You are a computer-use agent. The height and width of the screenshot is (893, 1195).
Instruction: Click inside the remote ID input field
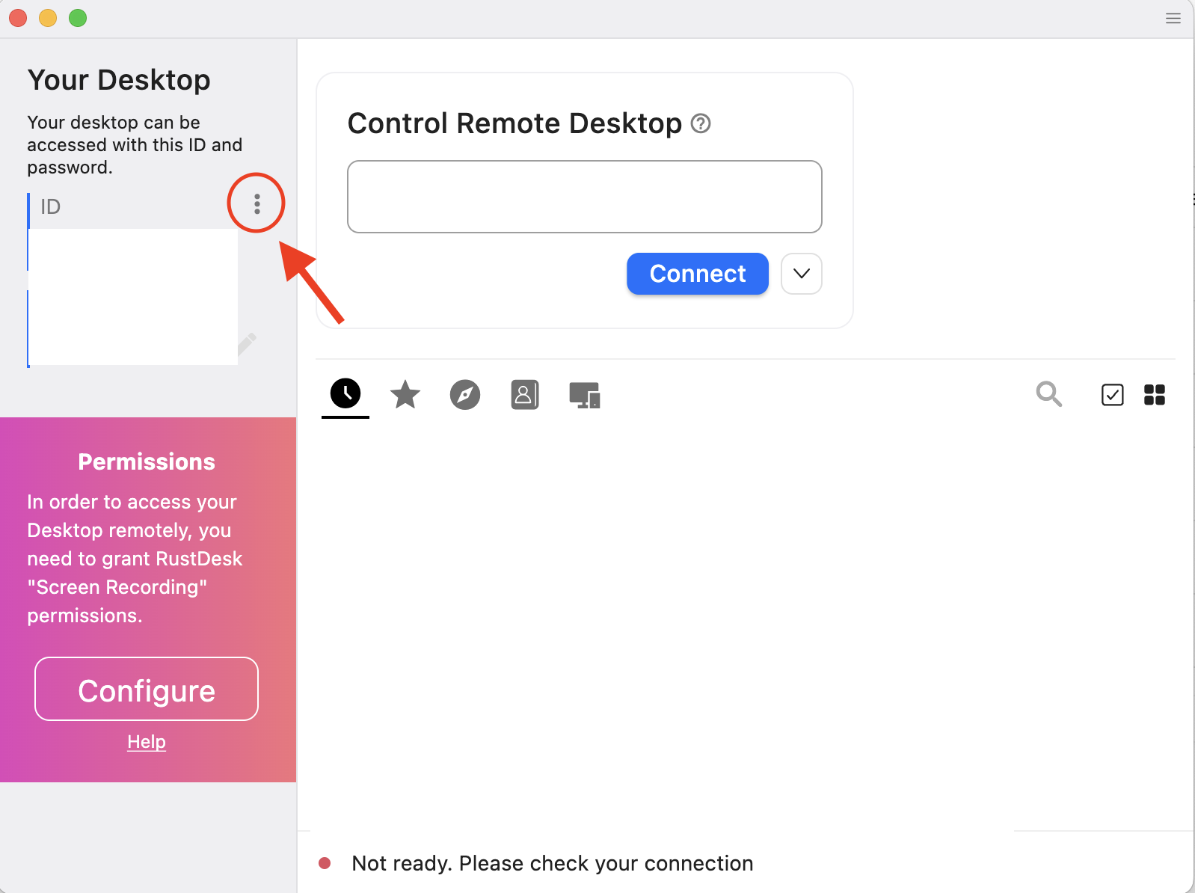point(584,196)
